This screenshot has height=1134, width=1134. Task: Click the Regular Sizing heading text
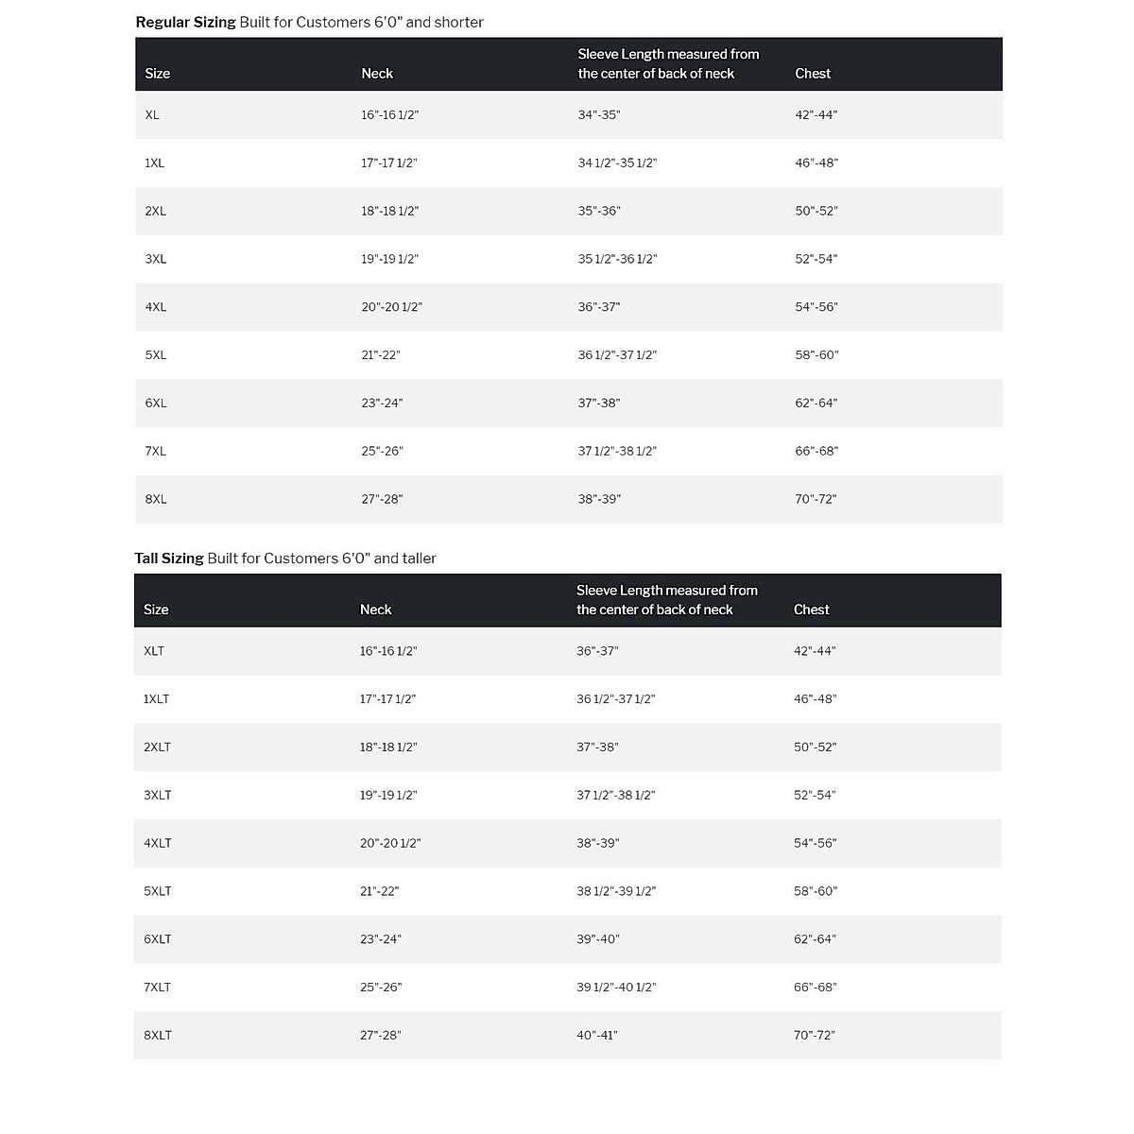(186, 22)
